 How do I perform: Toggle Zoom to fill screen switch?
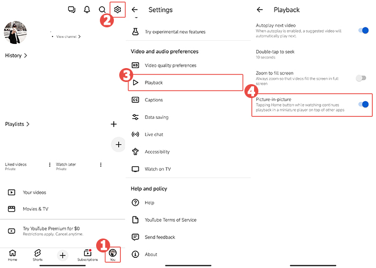coord(361,78)
